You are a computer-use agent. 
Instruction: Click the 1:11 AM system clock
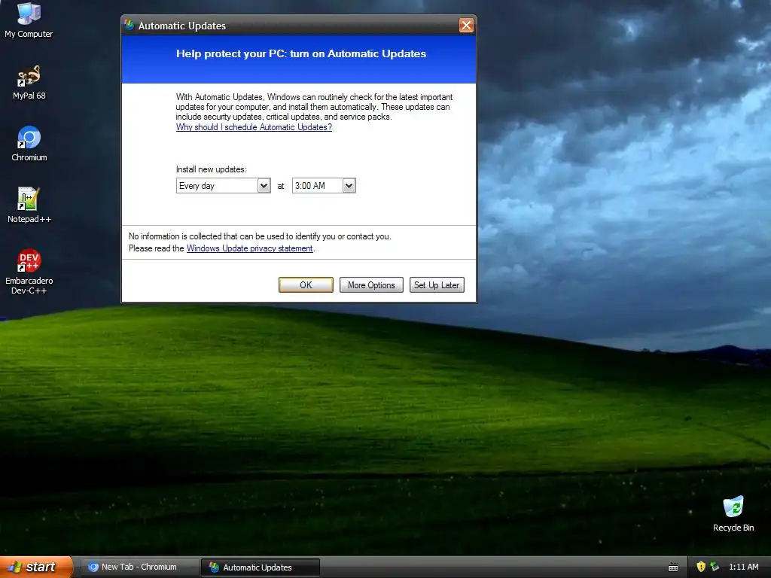tap(743, 567)
